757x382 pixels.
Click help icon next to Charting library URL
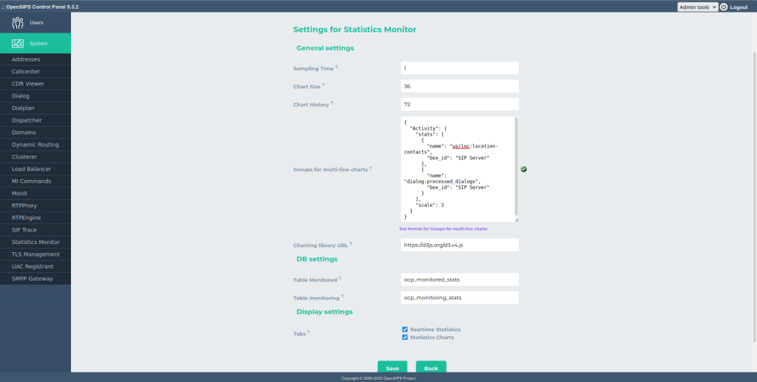tap(351, 243)
